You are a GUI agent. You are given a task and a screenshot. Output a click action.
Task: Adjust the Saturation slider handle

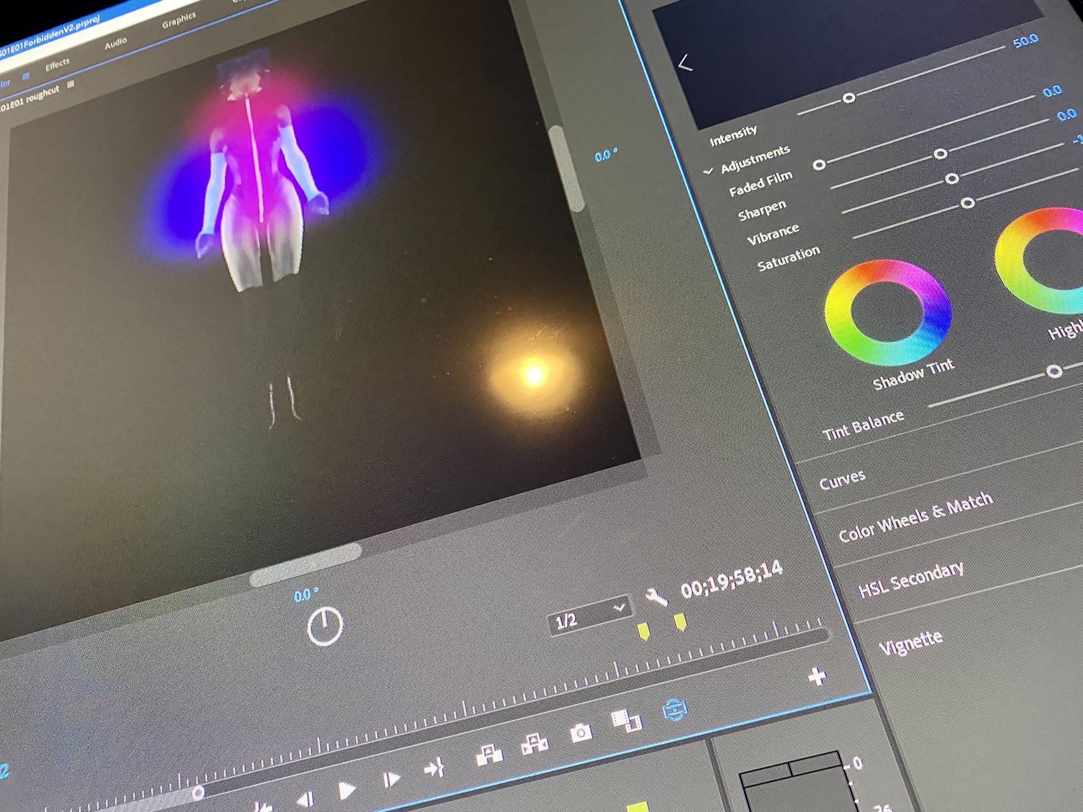[x=968, y=202]
